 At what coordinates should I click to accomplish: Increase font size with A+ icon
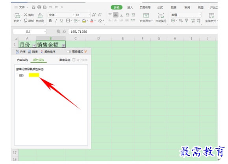pyautogui.click(x=94, y=15)
